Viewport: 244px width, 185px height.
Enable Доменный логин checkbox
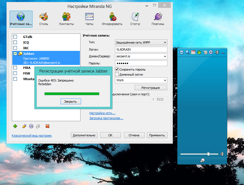tap(117, 75)
